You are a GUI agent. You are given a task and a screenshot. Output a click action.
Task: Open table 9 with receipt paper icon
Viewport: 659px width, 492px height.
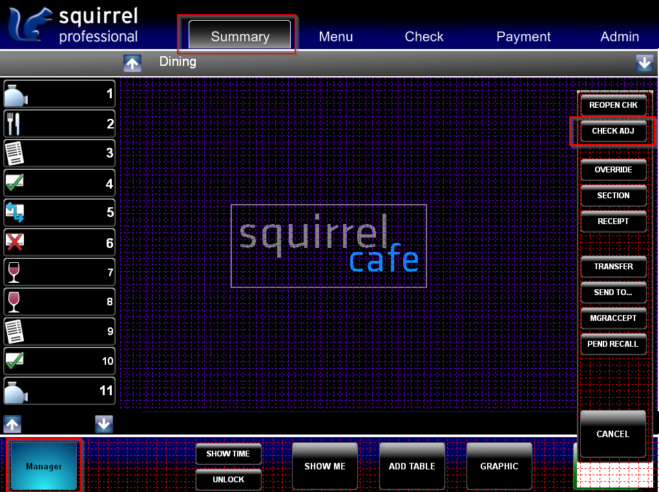point(59,331)
